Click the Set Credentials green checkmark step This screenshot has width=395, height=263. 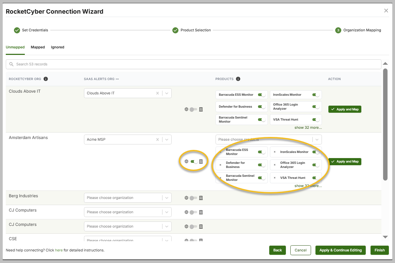click(17, 30)
